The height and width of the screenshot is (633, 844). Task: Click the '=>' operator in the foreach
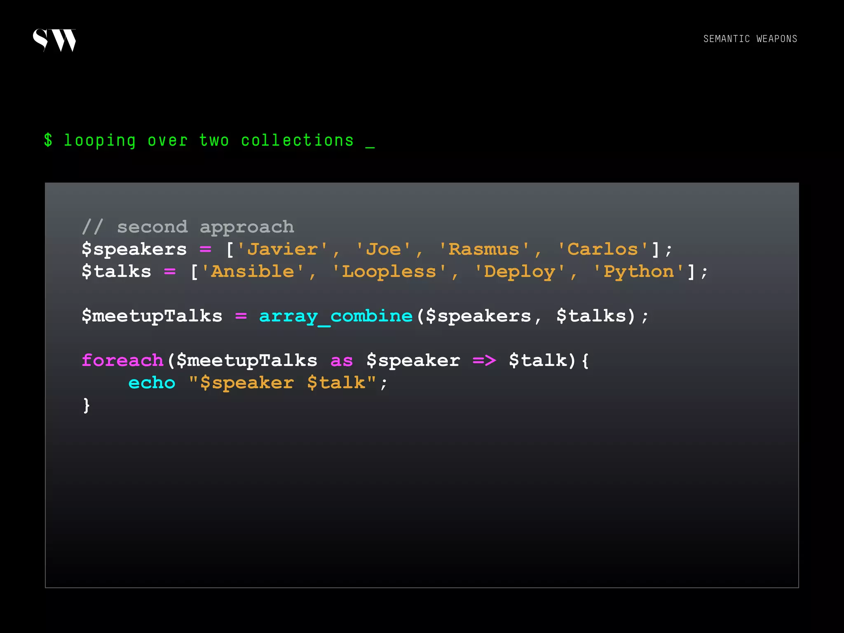click(x=484, y=361)
